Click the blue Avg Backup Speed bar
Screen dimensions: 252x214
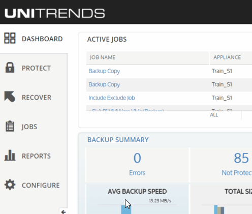click(x=126, y=209)
